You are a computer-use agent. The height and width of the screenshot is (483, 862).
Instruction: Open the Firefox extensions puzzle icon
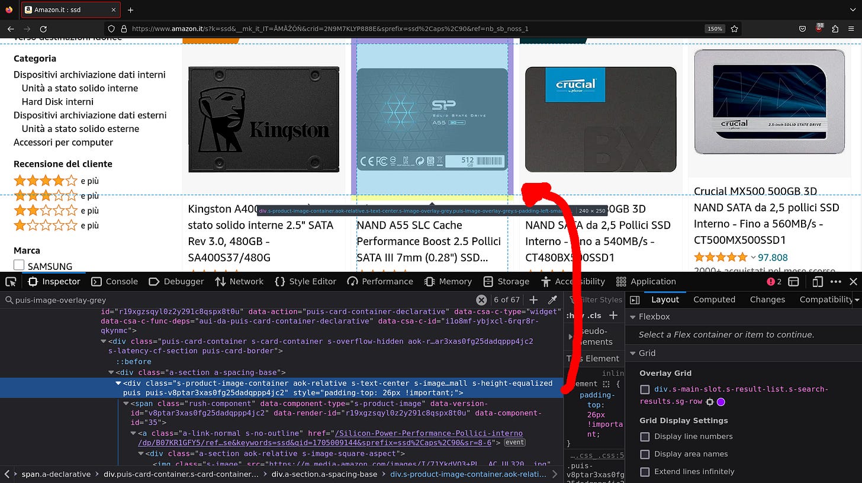tap(835, 28)
